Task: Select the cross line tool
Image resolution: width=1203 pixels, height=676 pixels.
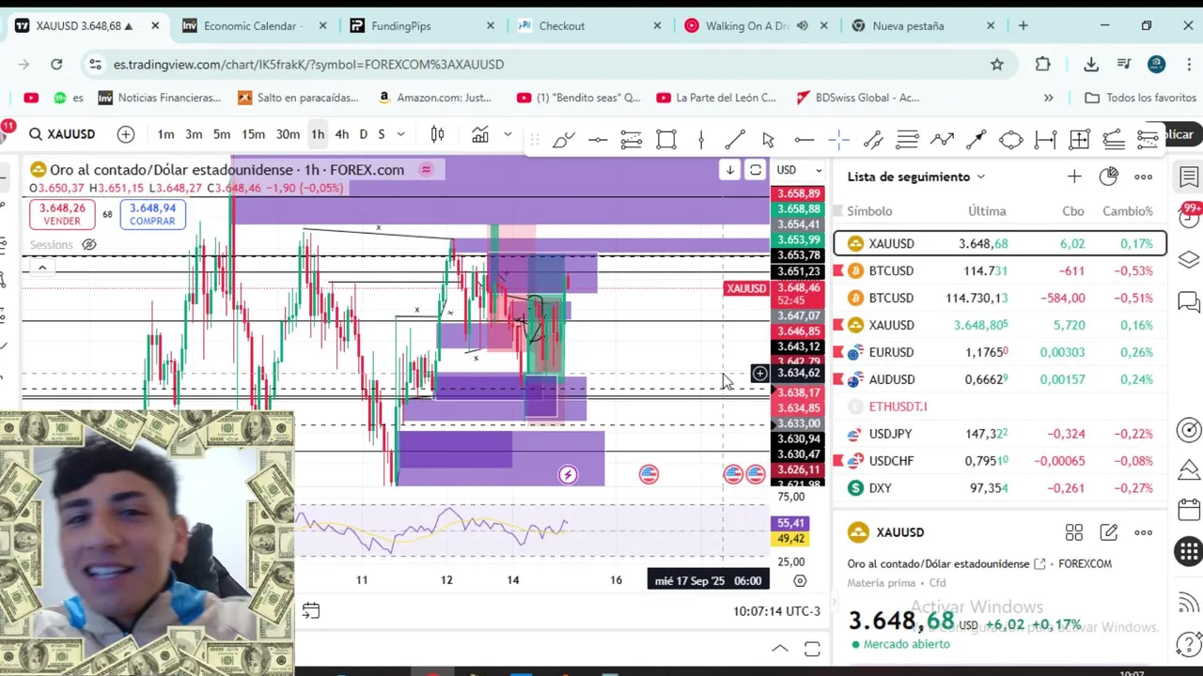Action: pyautogui.click(x=839, y=140)
